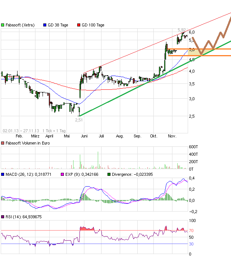
Task: Click the RSI (14) legend square
Action: point(3,216)
